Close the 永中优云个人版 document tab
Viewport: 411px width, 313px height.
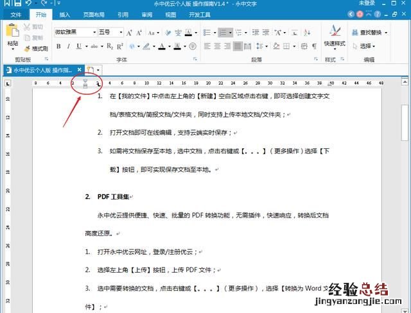click(79, 69)
